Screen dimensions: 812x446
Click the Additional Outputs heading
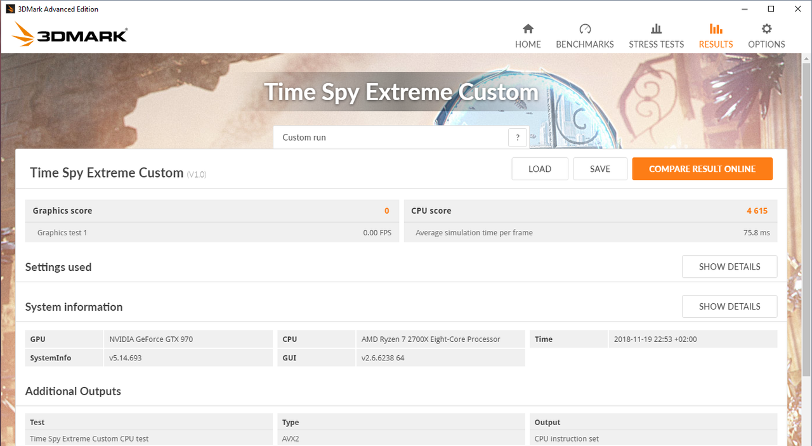pos(73,391)
